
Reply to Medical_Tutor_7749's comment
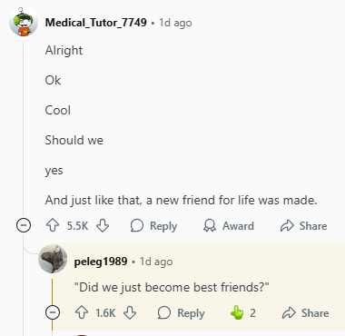(153, 226)
